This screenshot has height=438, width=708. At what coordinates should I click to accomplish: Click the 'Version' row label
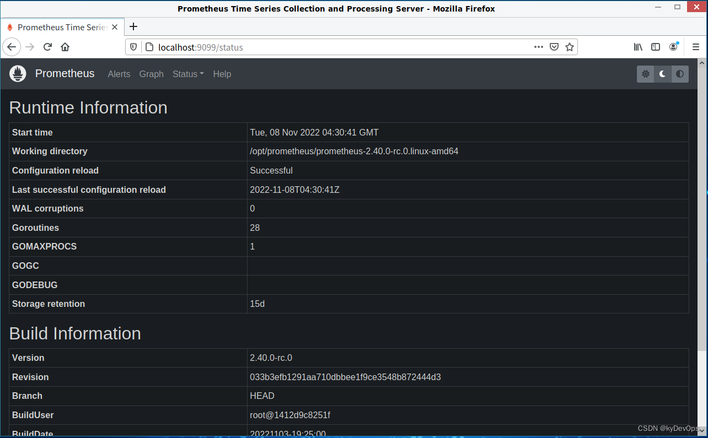pyautogui.click(x=28, y=358)
